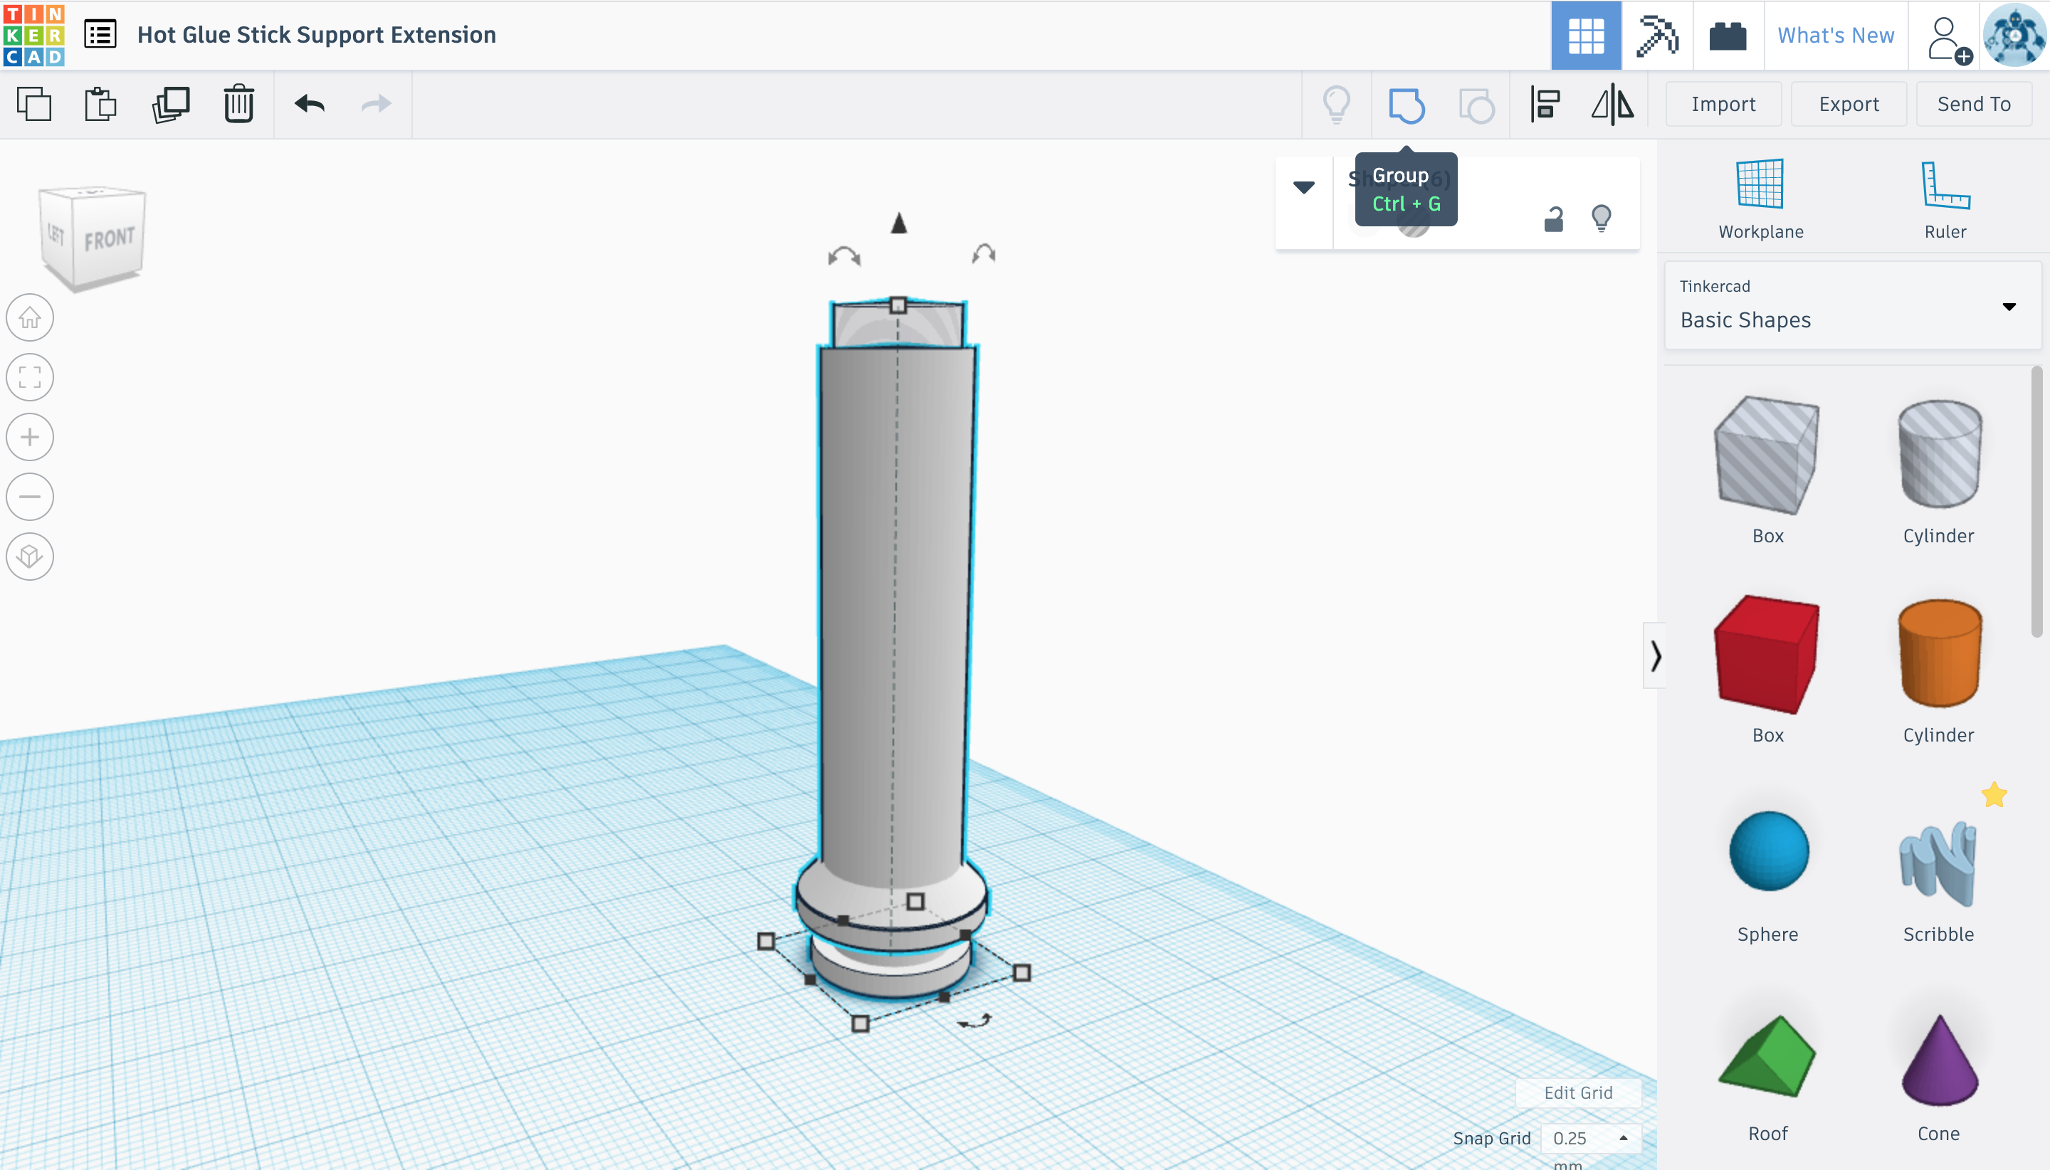Toggle the shape lock in inspector
This screenshot has height=1170, width=2050.
[1553, 218]
